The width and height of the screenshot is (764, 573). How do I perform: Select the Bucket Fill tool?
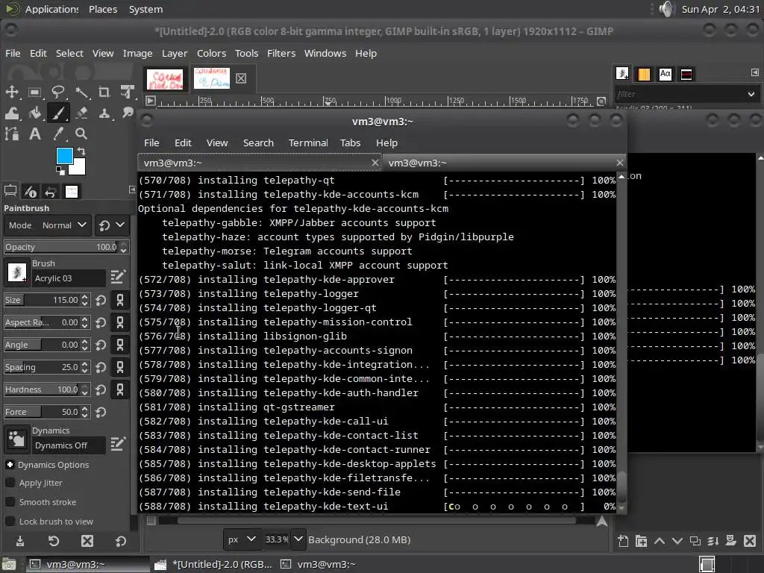tap(34, 113)
